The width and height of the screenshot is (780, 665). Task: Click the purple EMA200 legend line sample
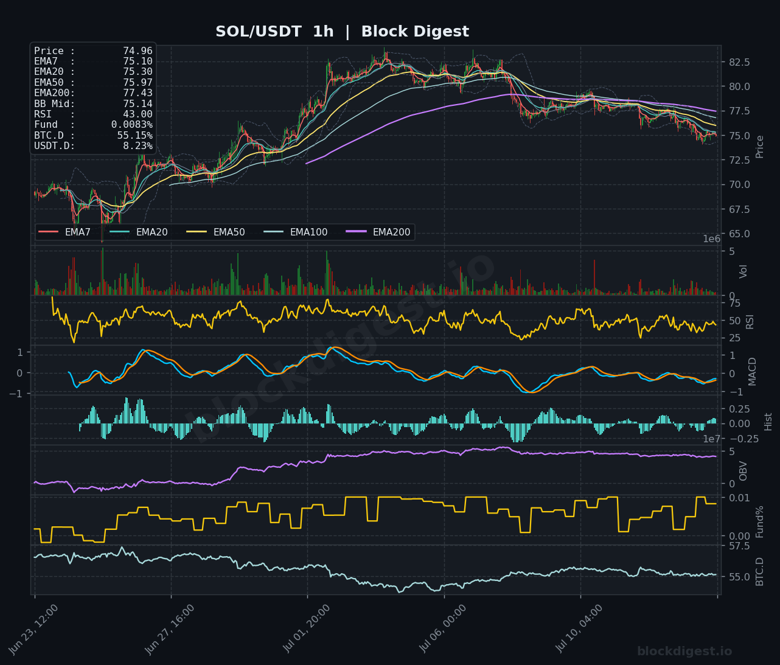point(356,232)
